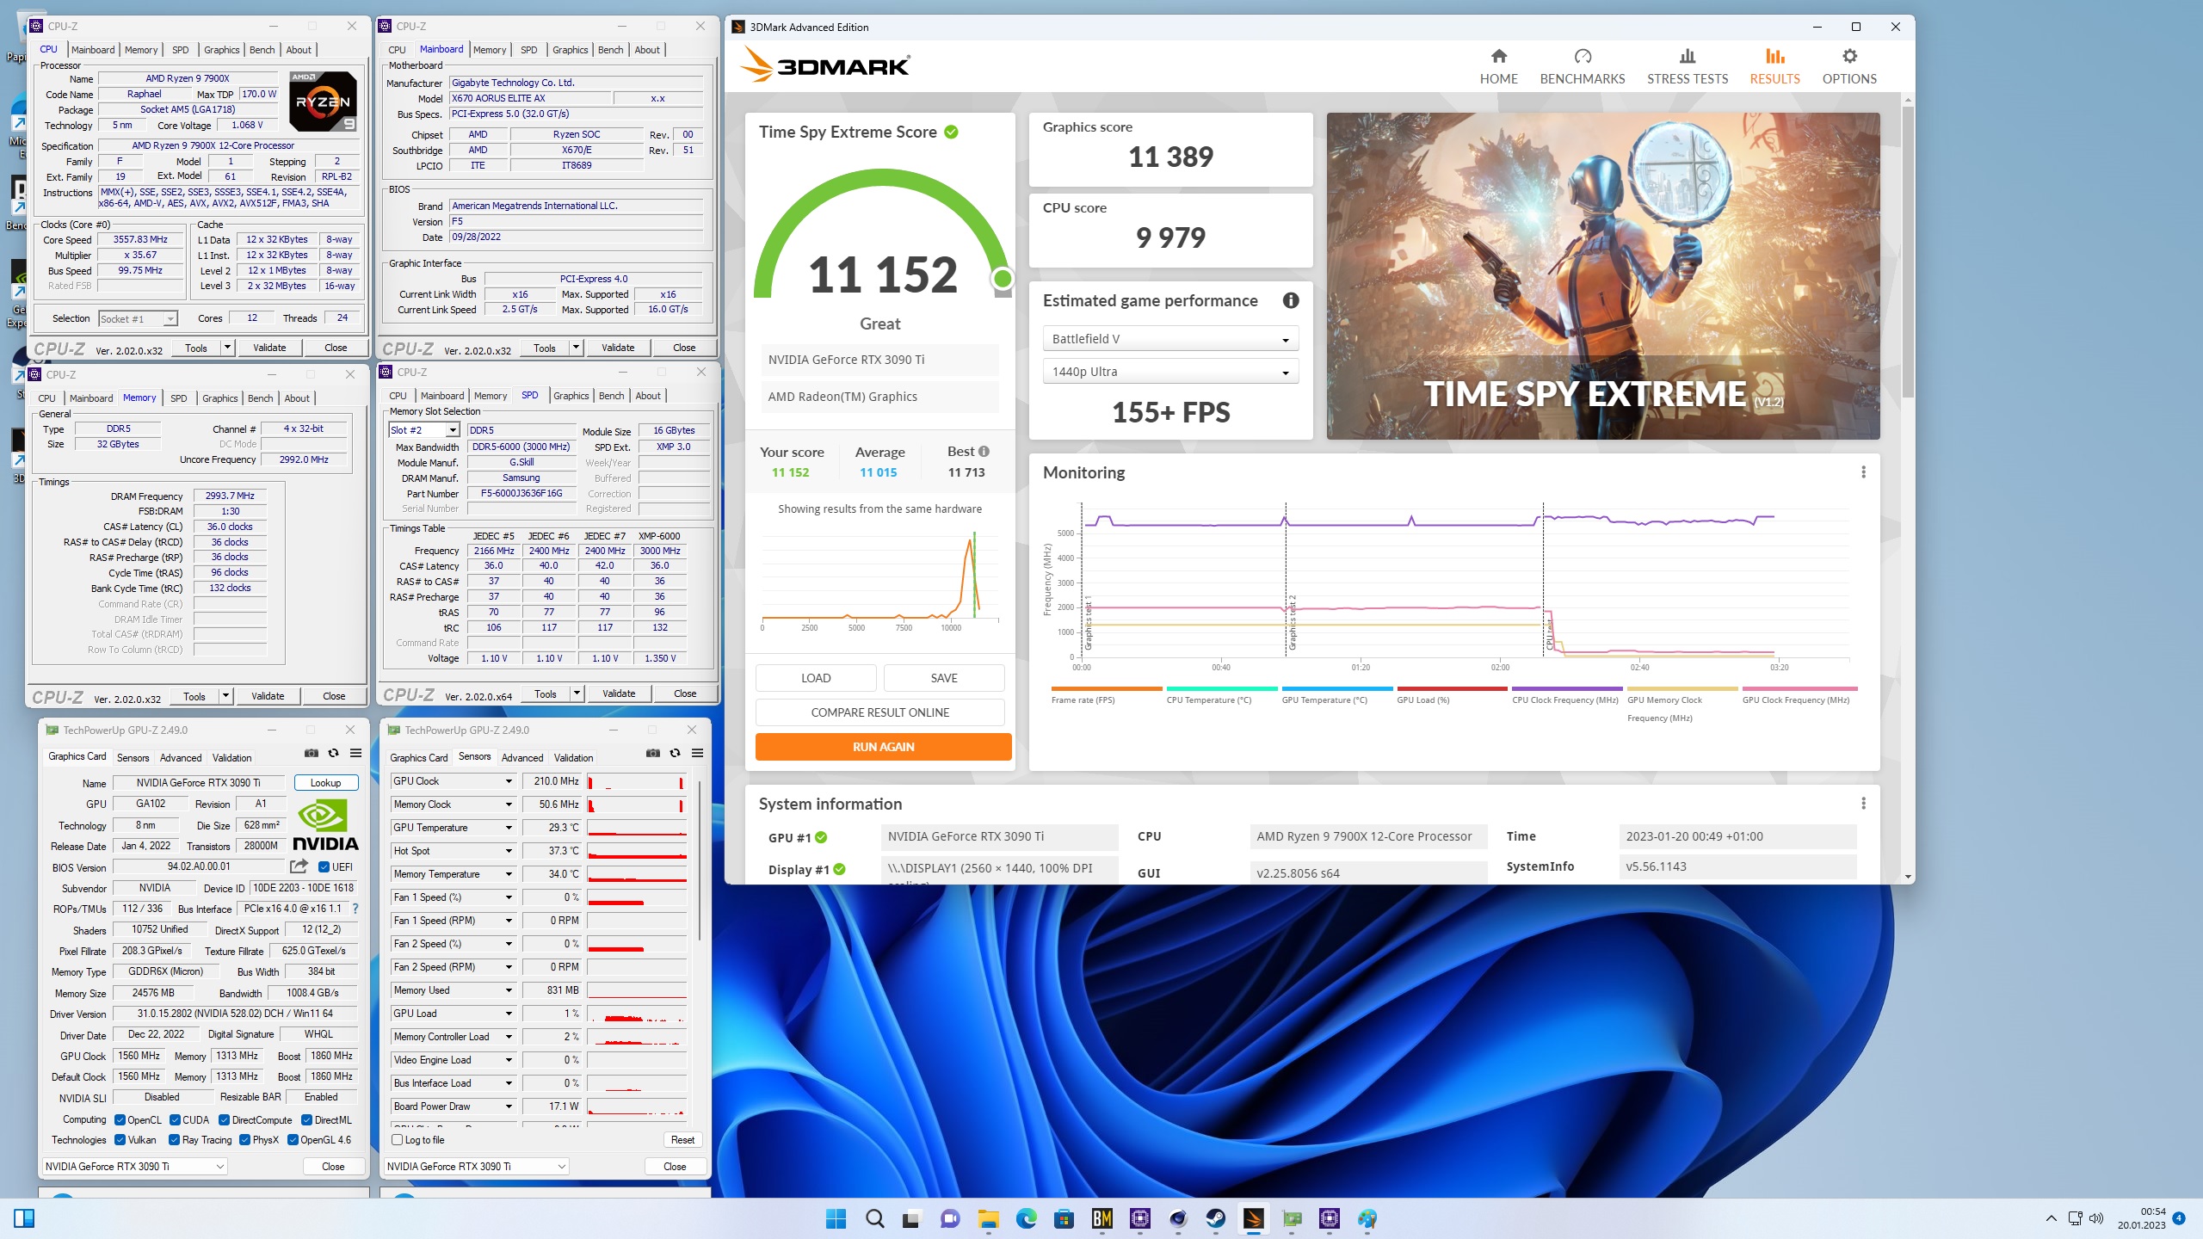The width and height of the screenshot is (2203, 1239).
Task: Click Time Spy Extreme thumbnail image
Action: [x=1602, y=276]
